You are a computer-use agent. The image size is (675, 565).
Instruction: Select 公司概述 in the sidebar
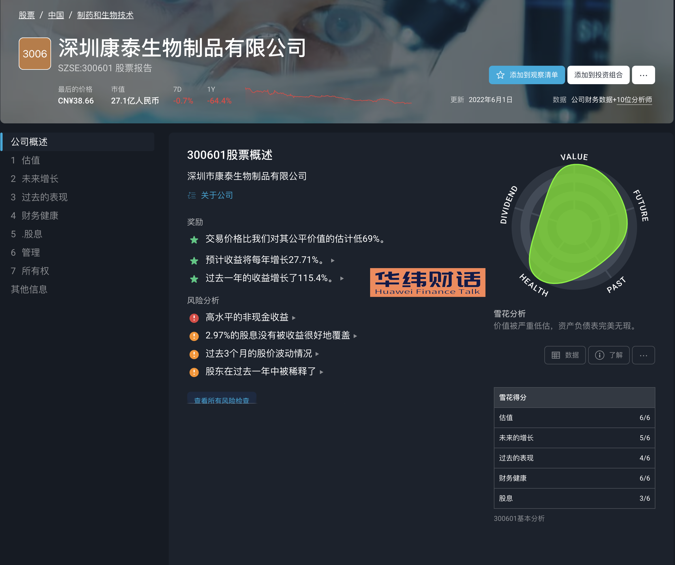(x=77, y=142)
